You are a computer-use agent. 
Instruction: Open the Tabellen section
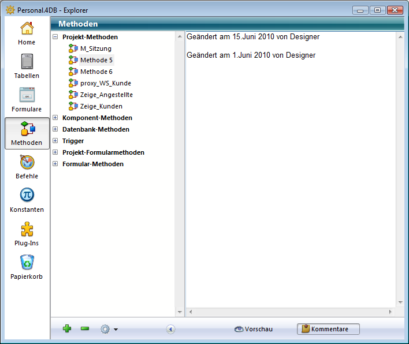[x=27, y=66]
